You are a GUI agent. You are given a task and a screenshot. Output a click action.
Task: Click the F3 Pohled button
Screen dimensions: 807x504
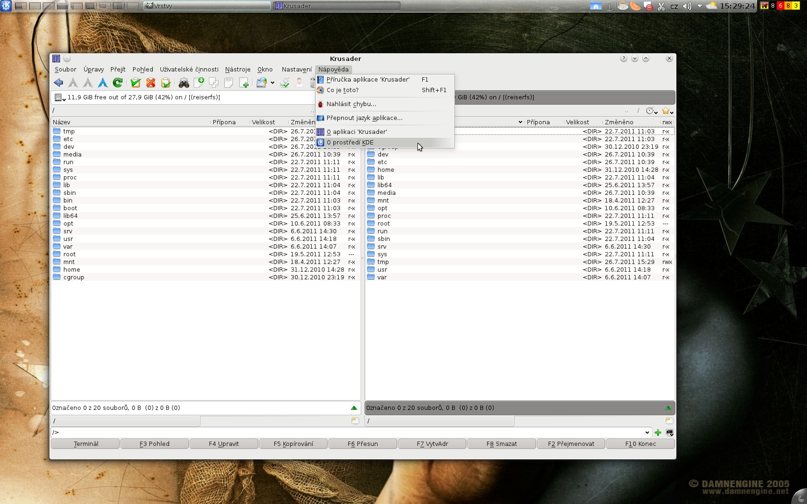(x=155, y=444)
